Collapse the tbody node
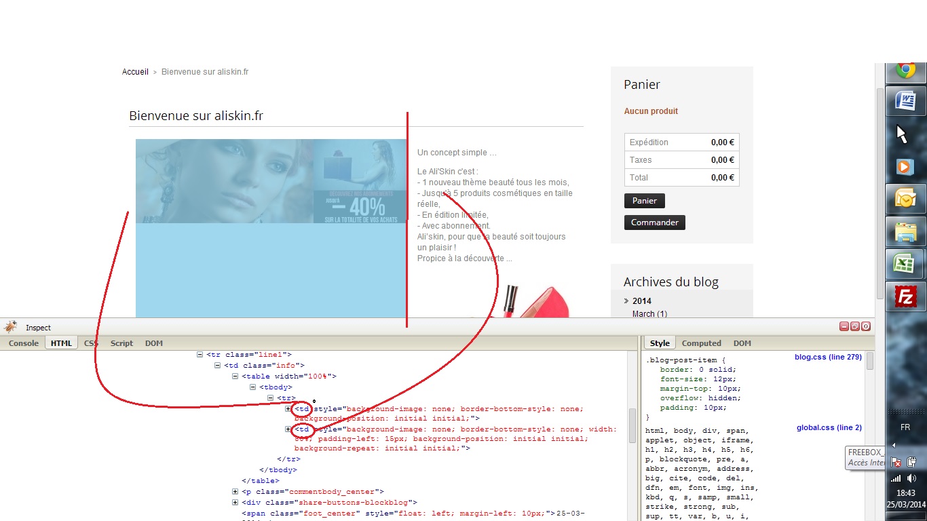 [253, 387]
